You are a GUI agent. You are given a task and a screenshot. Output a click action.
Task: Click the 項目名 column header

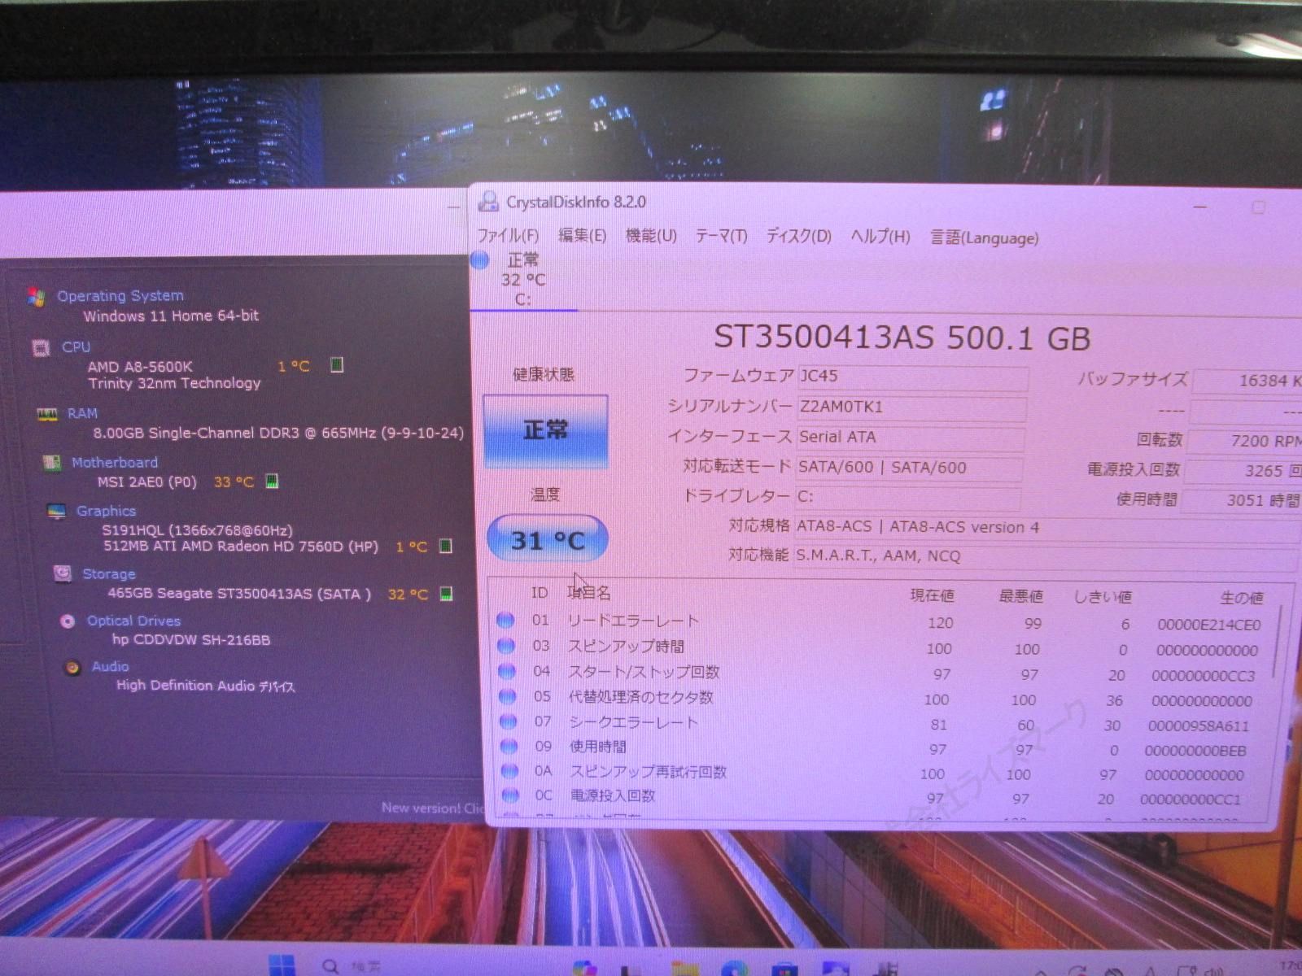point(588,593)
